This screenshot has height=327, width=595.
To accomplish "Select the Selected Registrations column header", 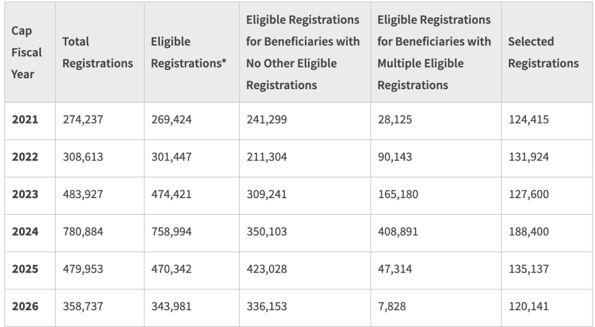I will (x=547, y=53).
